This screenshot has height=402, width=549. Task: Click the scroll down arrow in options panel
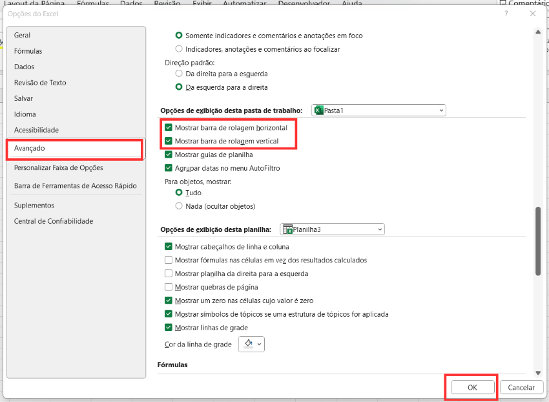(x=537, y=373)
